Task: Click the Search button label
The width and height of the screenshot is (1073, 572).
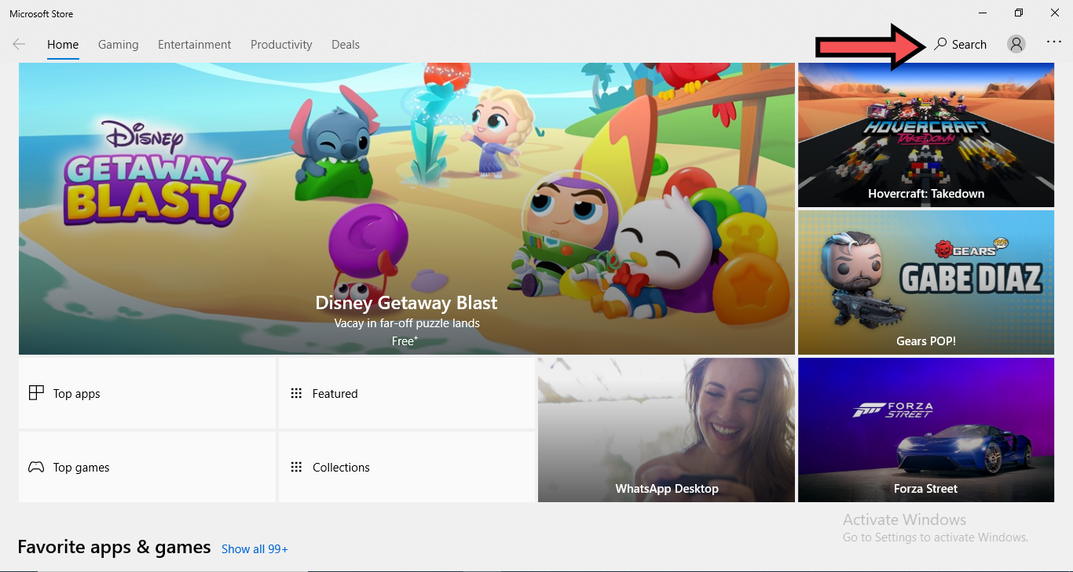Action: click(x=969, y=45)
